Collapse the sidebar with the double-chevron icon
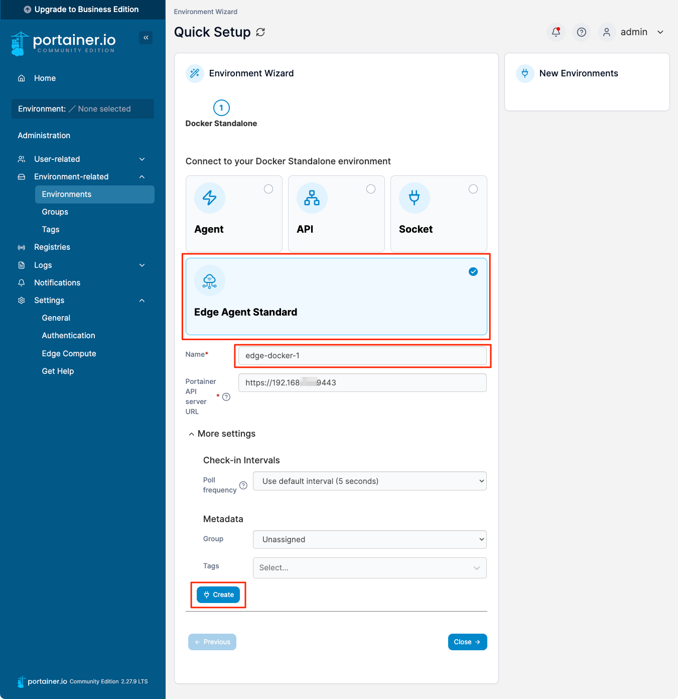Viewport: 678px width, 699px height. pyautogui.click(x=146, y=38)
